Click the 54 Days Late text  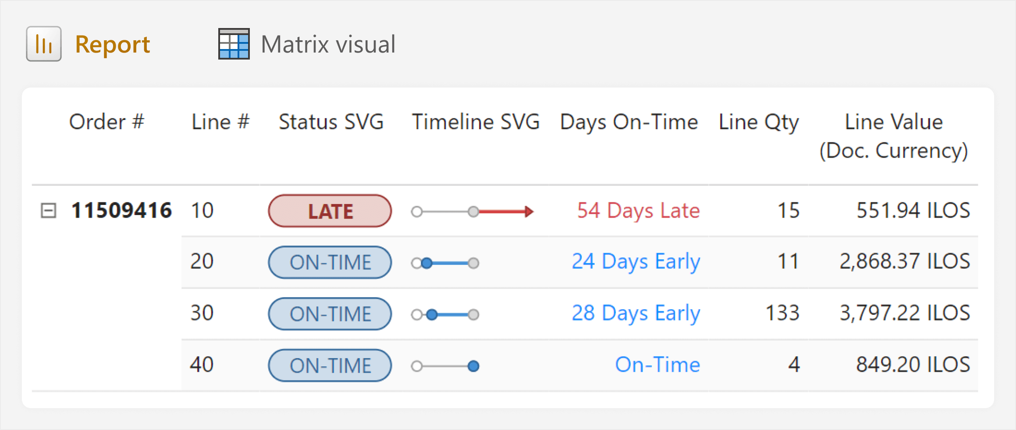click(639, 211)
